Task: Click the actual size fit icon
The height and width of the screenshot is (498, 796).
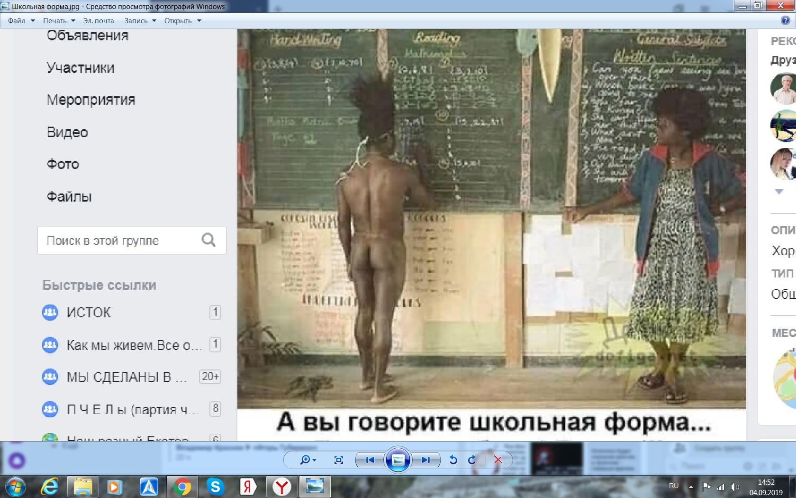Action: pyautogui.click(x=338, y=460)
